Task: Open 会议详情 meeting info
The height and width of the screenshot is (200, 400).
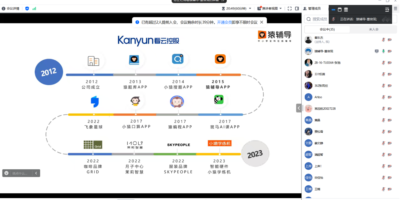Action: 11,9
